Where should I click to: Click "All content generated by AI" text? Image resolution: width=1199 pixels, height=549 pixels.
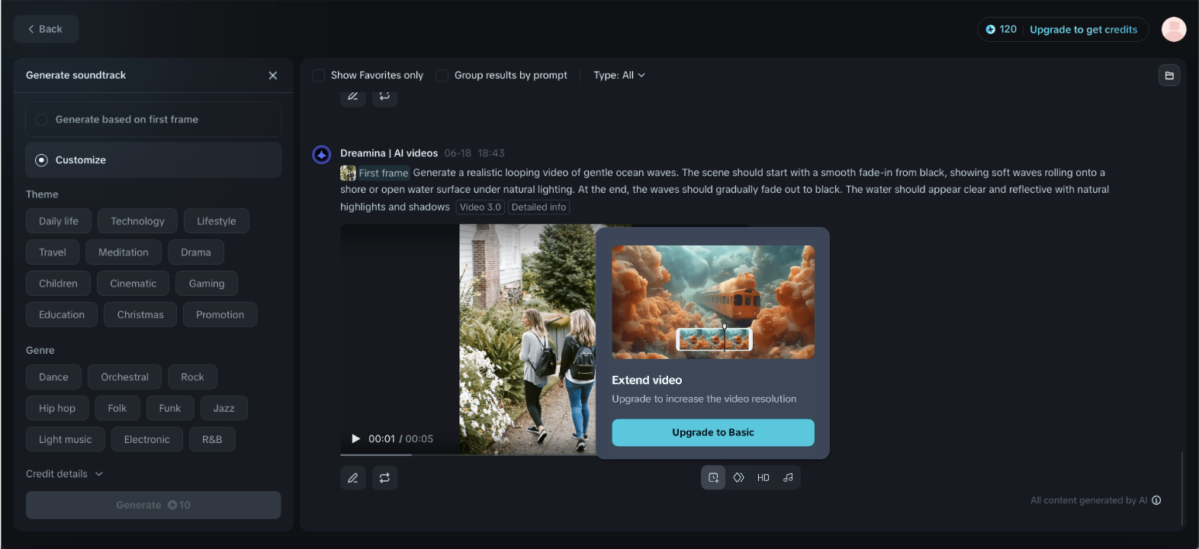pos(1088,500)
